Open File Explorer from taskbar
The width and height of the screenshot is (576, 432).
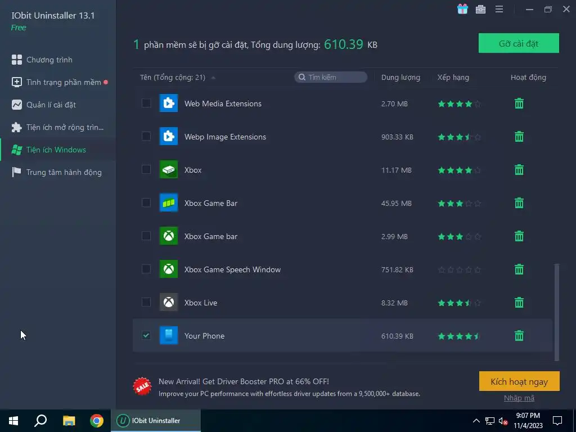click(x=69, y=421)
